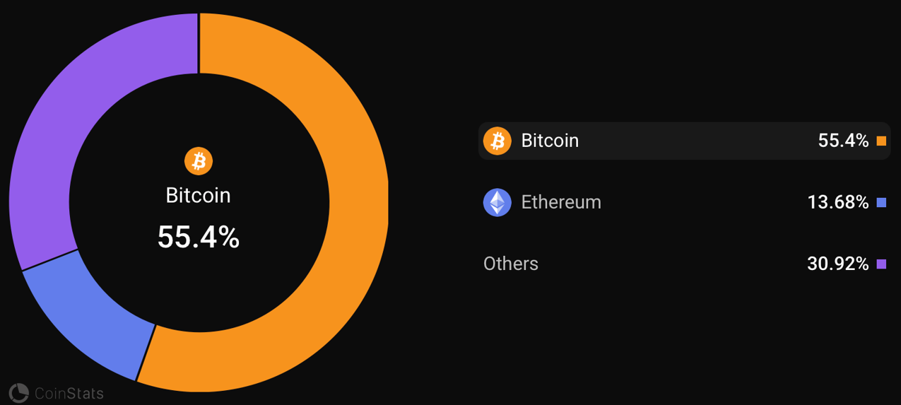Click the CoinStats logo icon

coord(19,393)
